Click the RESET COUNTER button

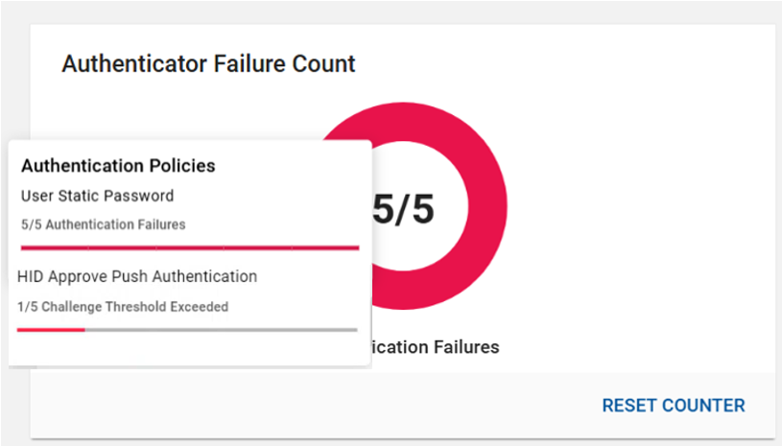pyautogui.click(x=673, y=406)
